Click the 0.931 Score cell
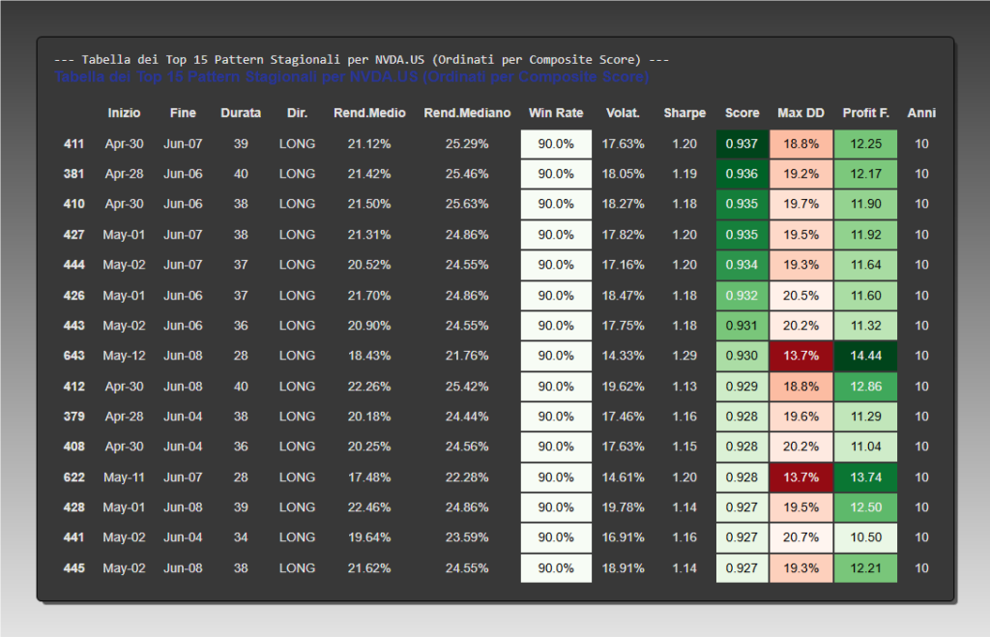This screenshot has width=990, height=637. [x=742, y=326]
